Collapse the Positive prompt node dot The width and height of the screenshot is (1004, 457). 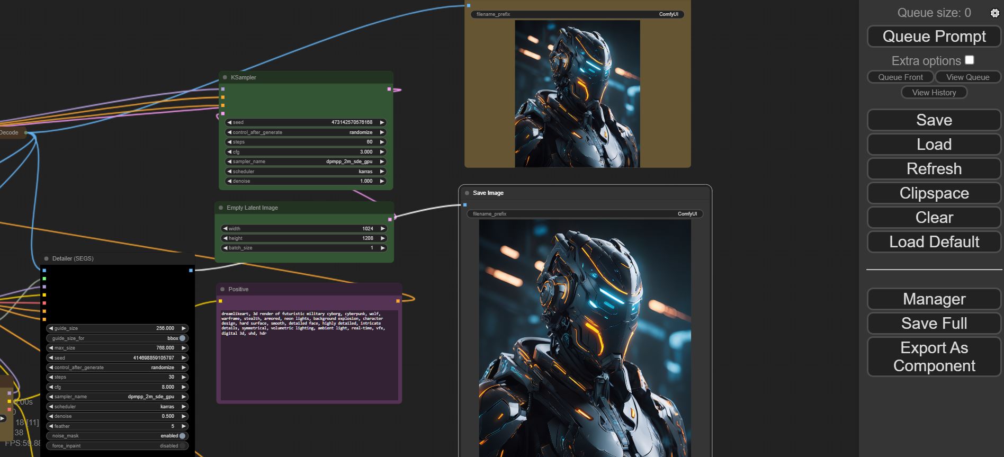click(x=222, y=289)
